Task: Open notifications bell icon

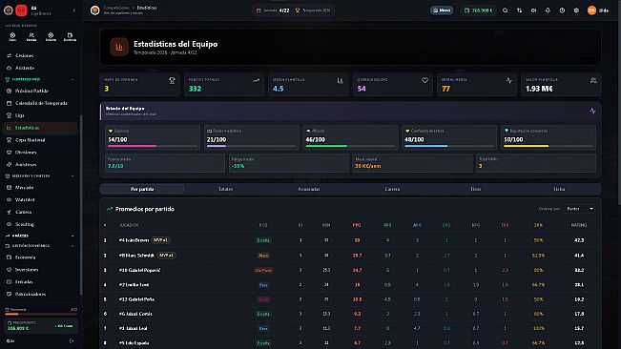Action: coord(548,10)
